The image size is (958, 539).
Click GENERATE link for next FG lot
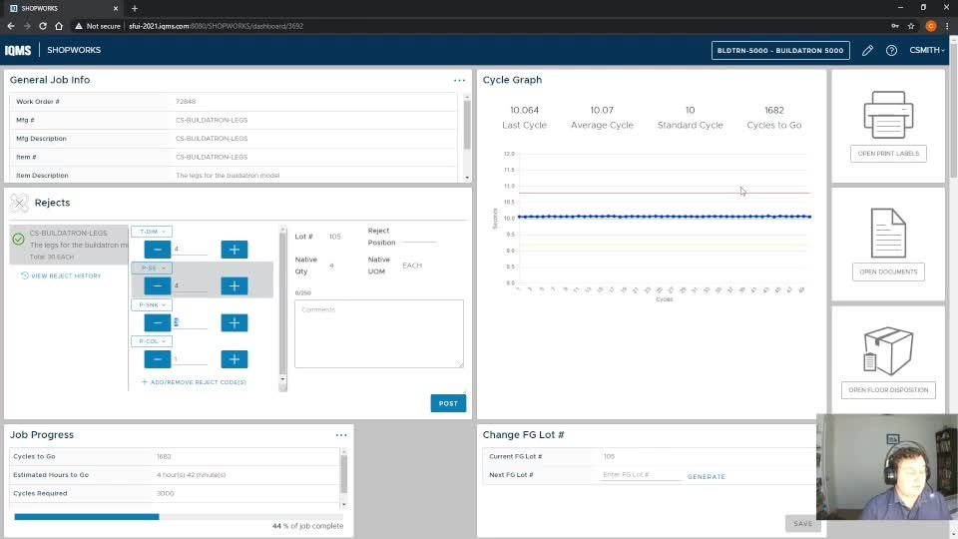pyautogui.click(x=707, y=477)
